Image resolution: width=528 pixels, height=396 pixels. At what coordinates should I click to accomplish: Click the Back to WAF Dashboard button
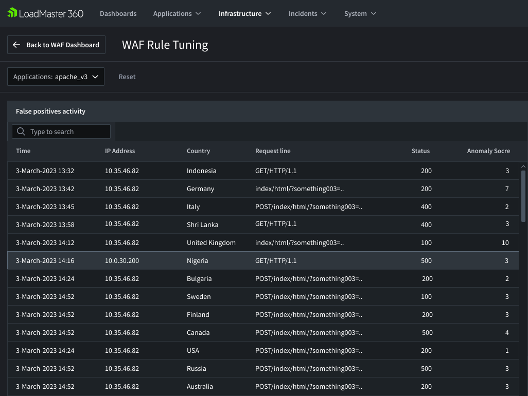point(56,45)
